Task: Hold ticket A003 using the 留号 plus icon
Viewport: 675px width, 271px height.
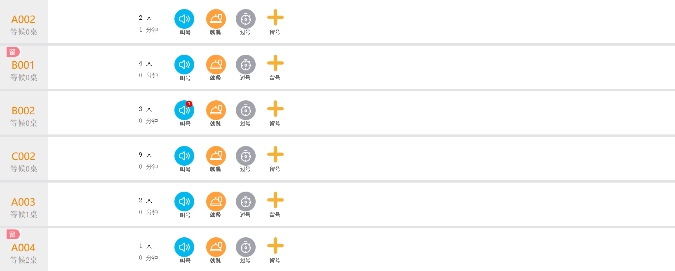Action: click(x=275, y=201)
